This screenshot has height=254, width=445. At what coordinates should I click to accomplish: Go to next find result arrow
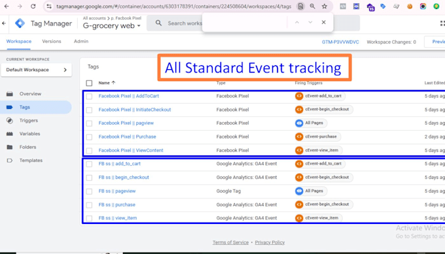point(310,22)
